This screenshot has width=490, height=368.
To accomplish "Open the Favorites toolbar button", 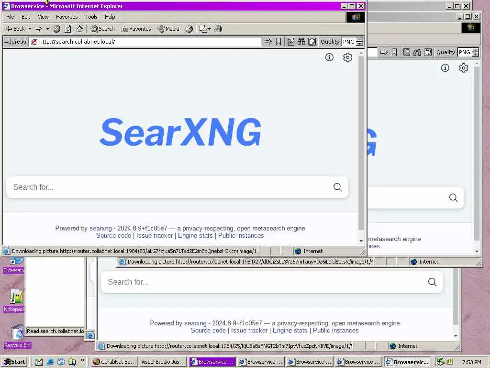I will [136, 29].
